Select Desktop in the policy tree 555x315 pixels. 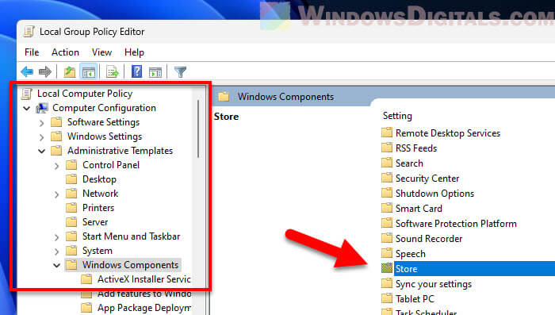coord(99,179)
